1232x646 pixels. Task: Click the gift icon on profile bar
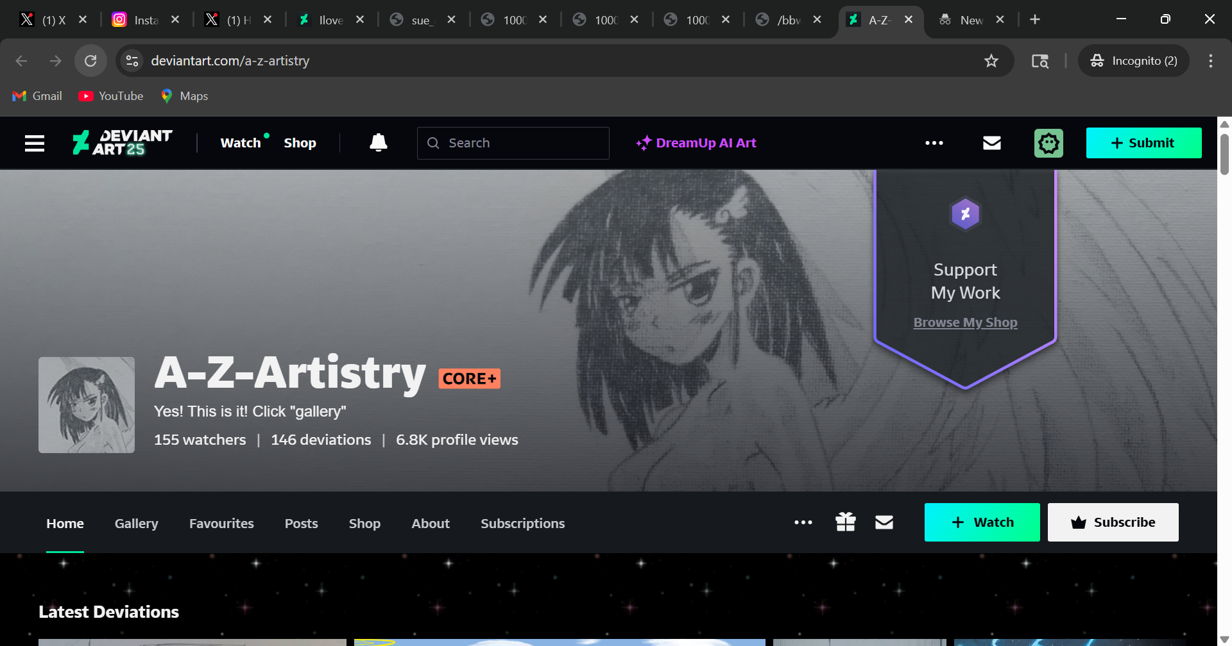pyautogui.click(x=846, y=522)
